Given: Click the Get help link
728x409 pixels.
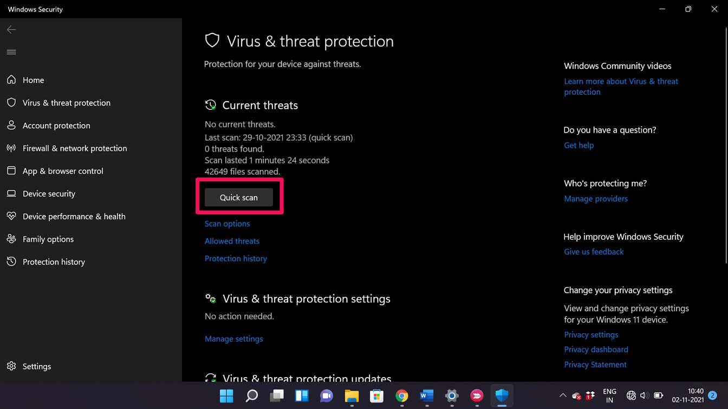Looking at the screenshot, I should click(x=578, y=145).
